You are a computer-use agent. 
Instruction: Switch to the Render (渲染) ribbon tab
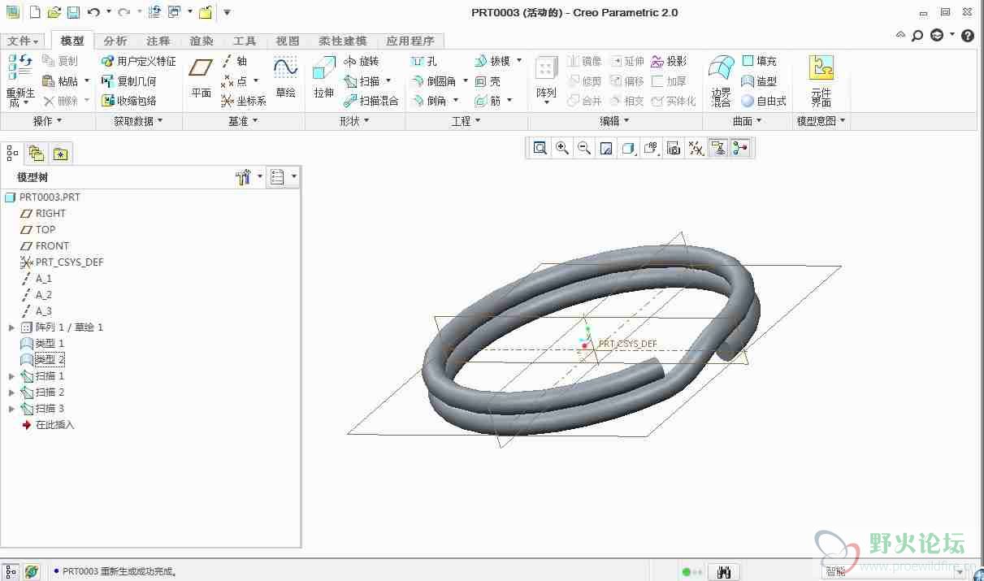click(202, 41)
